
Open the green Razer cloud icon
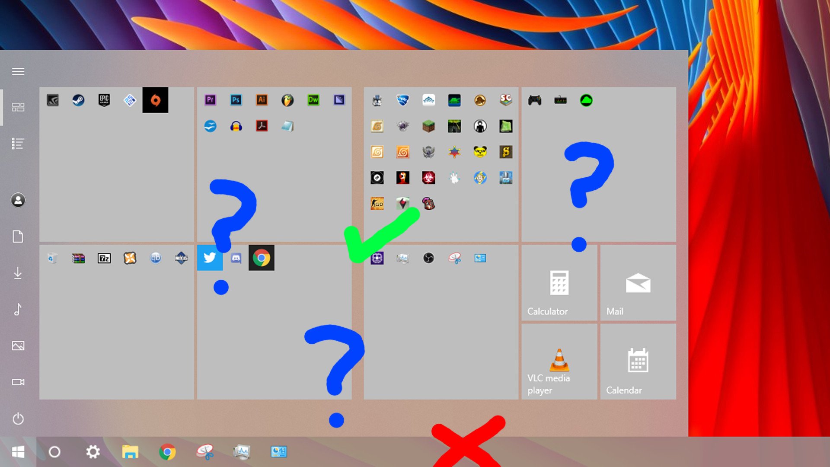(586, 100)
